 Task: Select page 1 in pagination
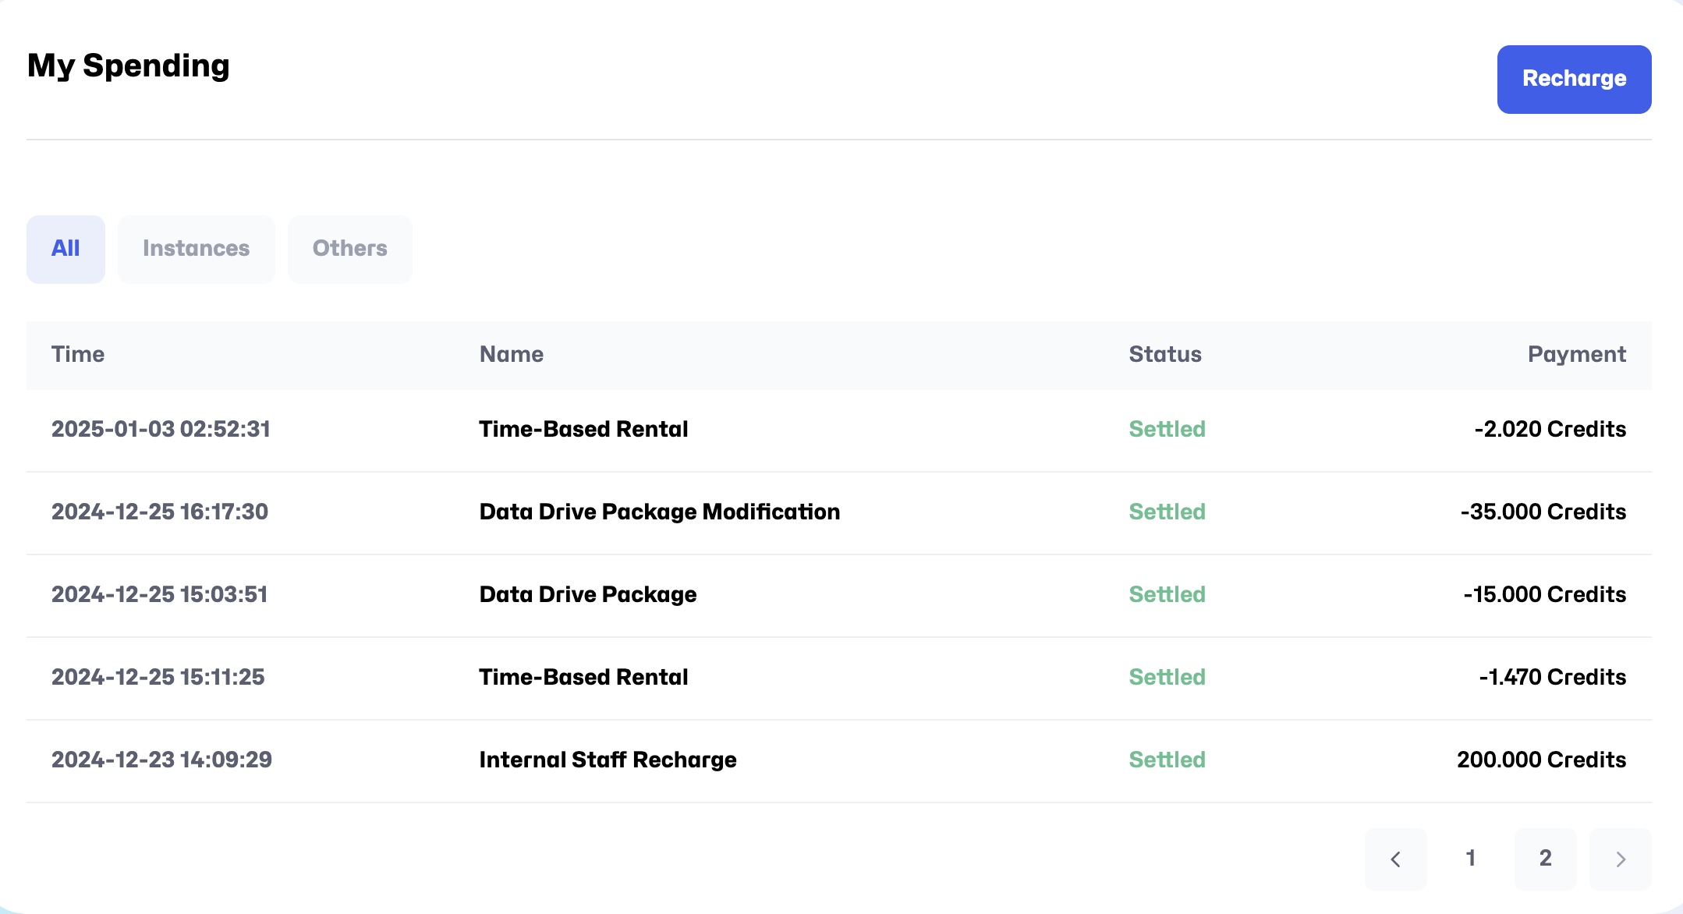[1470, 859]
